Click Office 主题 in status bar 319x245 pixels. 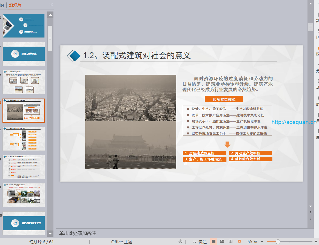[x=122, y=242]
